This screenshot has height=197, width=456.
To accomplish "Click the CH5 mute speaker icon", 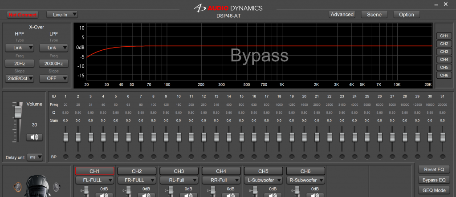I will click(274, 194).
